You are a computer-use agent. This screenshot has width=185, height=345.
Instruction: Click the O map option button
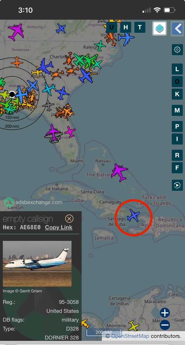point(177,81)
